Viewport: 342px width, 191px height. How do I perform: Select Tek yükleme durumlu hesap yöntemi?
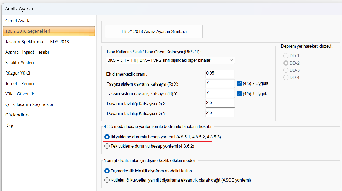tap(107, 146)
